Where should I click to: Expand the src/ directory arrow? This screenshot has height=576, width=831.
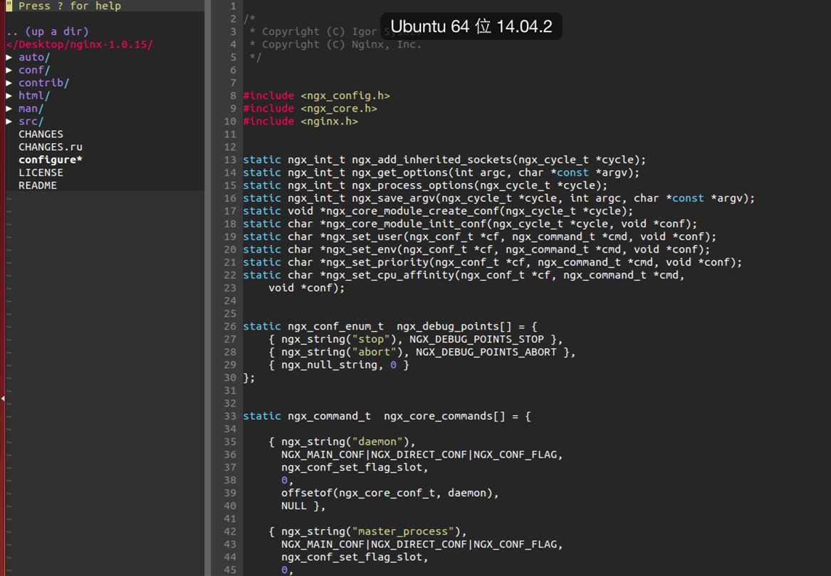[x=9, y=121]
